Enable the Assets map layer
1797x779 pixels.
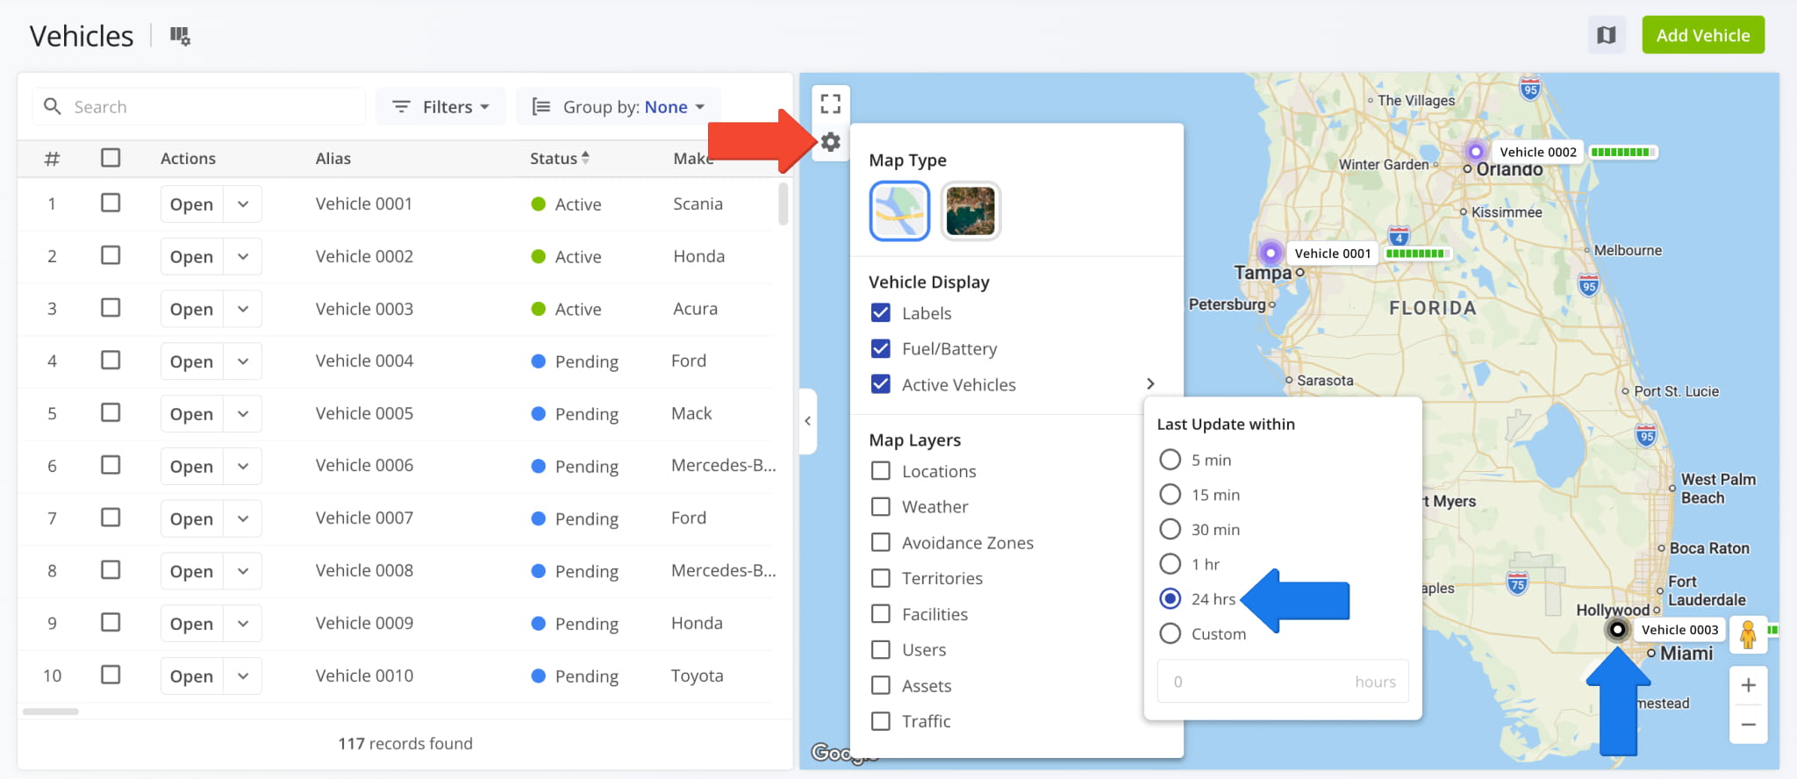(x=881, y=685)
